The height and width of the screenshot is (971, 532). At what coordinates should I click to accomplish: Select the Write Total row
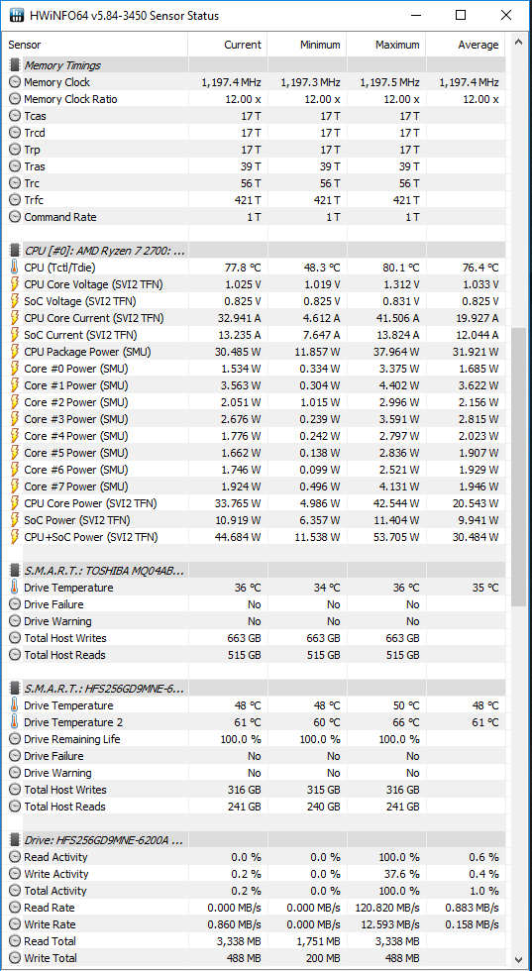point(255,958)
